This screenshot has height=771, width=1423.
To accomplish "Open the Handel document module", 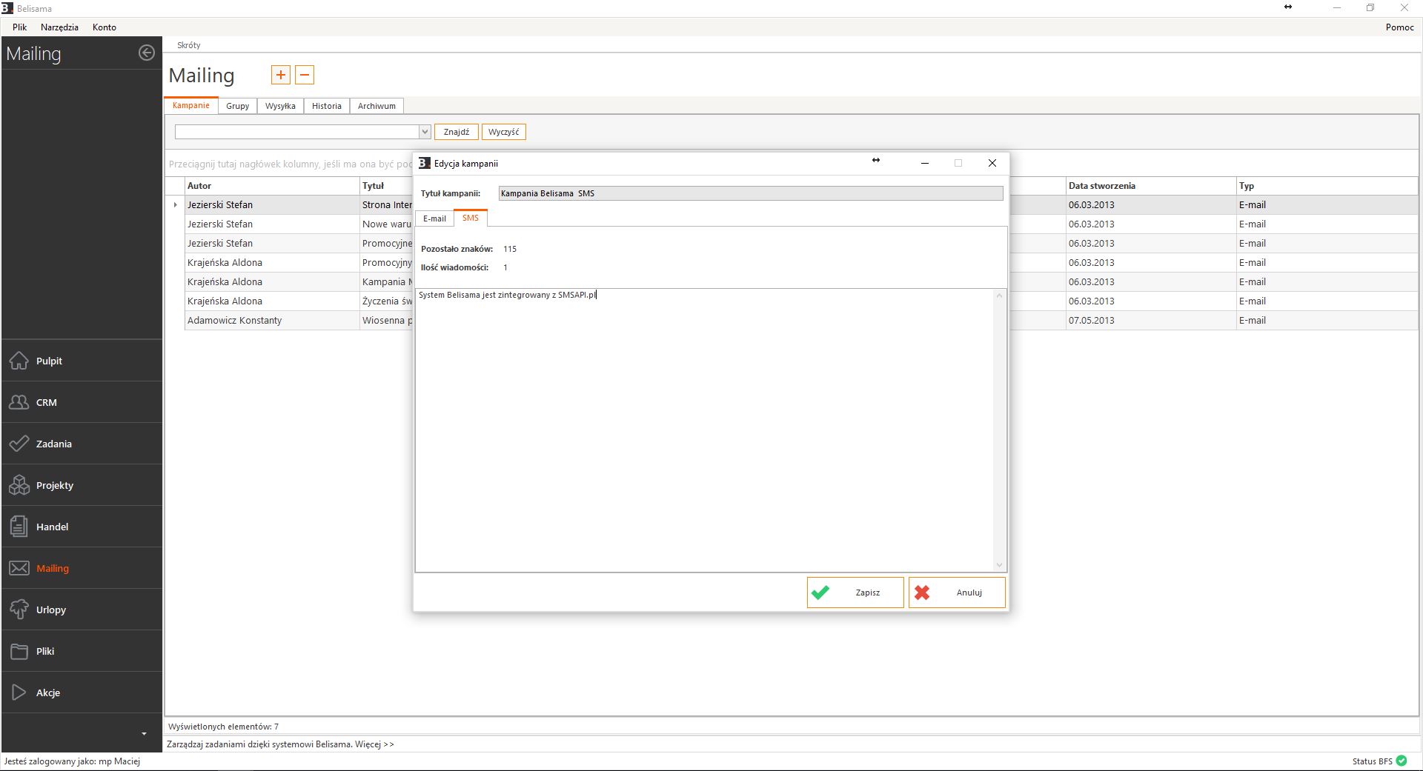I will point(19,527).
